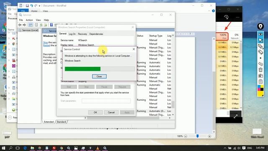Click the Start parameters input field
The height and width of the screenshot is (151, 268).
point(106,101)
